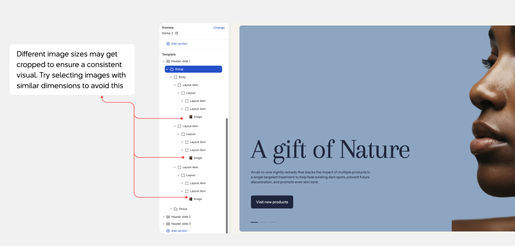This screenshot has width=515, height=246.
Task: Click the Change link in Preview
Action: [x=219, y=28]
